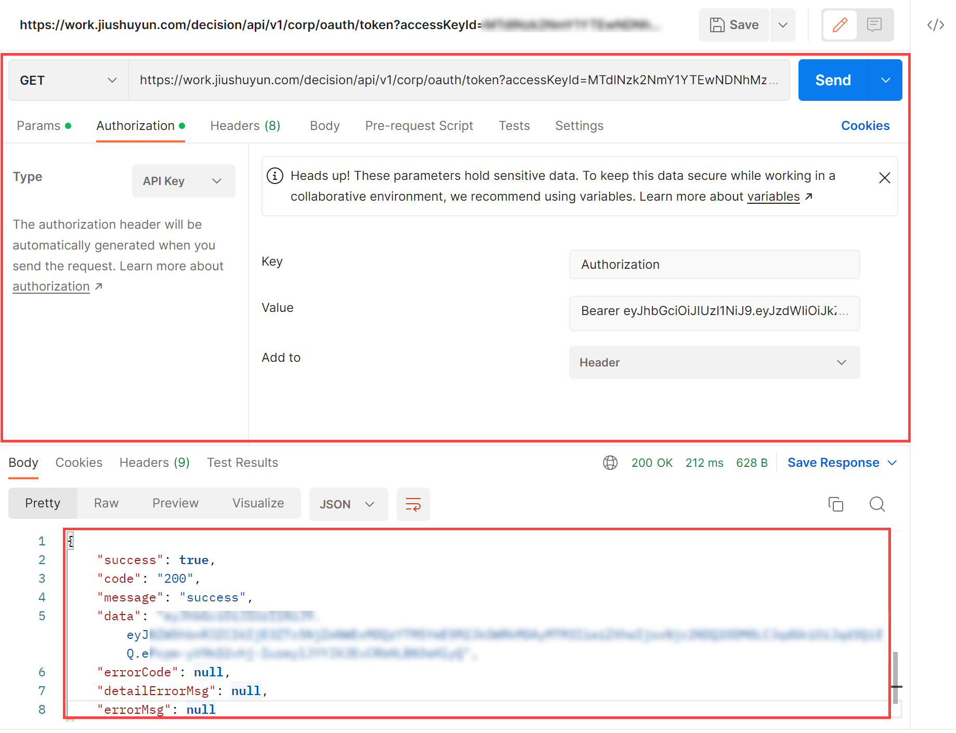Click the response body vertical scrollbar
Screen dimensions: 956x733
click(896, 677)
